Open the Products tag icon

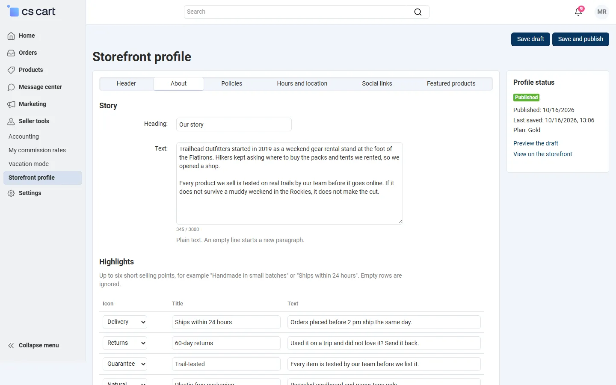coord(11,70)
